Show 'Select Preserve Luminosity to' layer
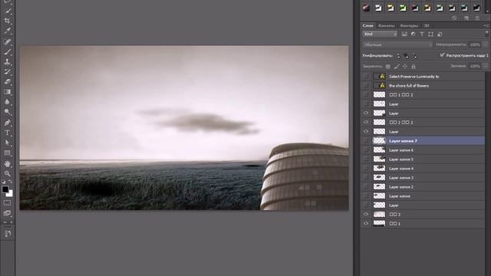This screenshot has width=491, height=276. pos(366,77)
